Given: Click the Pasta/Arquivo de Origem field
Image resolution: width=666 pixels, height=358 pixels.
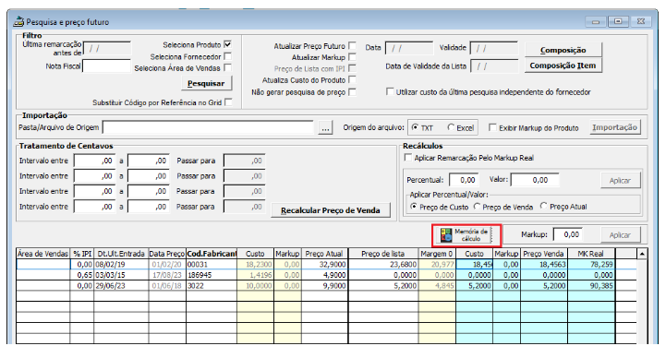Looking at the screenshot, I should (208, 127).
